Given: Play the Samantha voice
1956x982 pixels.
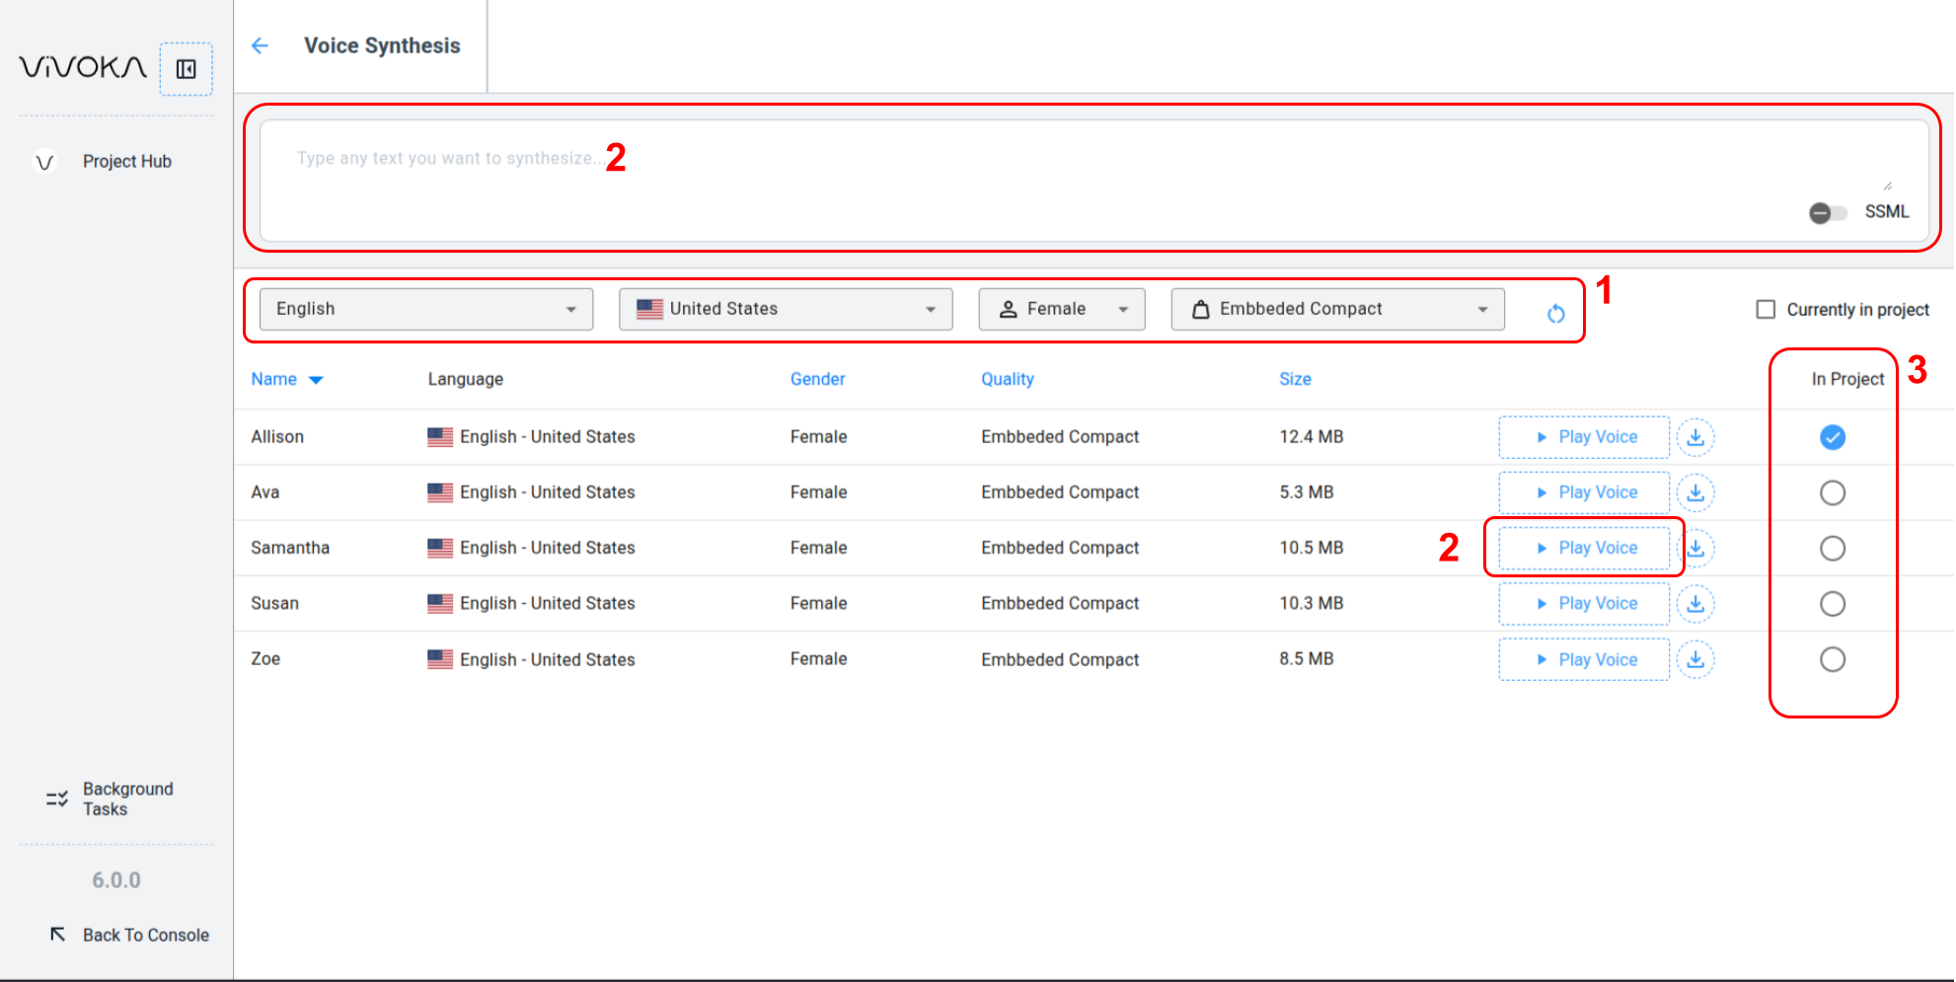Looking at the screenshot, I should (1584, 548).
